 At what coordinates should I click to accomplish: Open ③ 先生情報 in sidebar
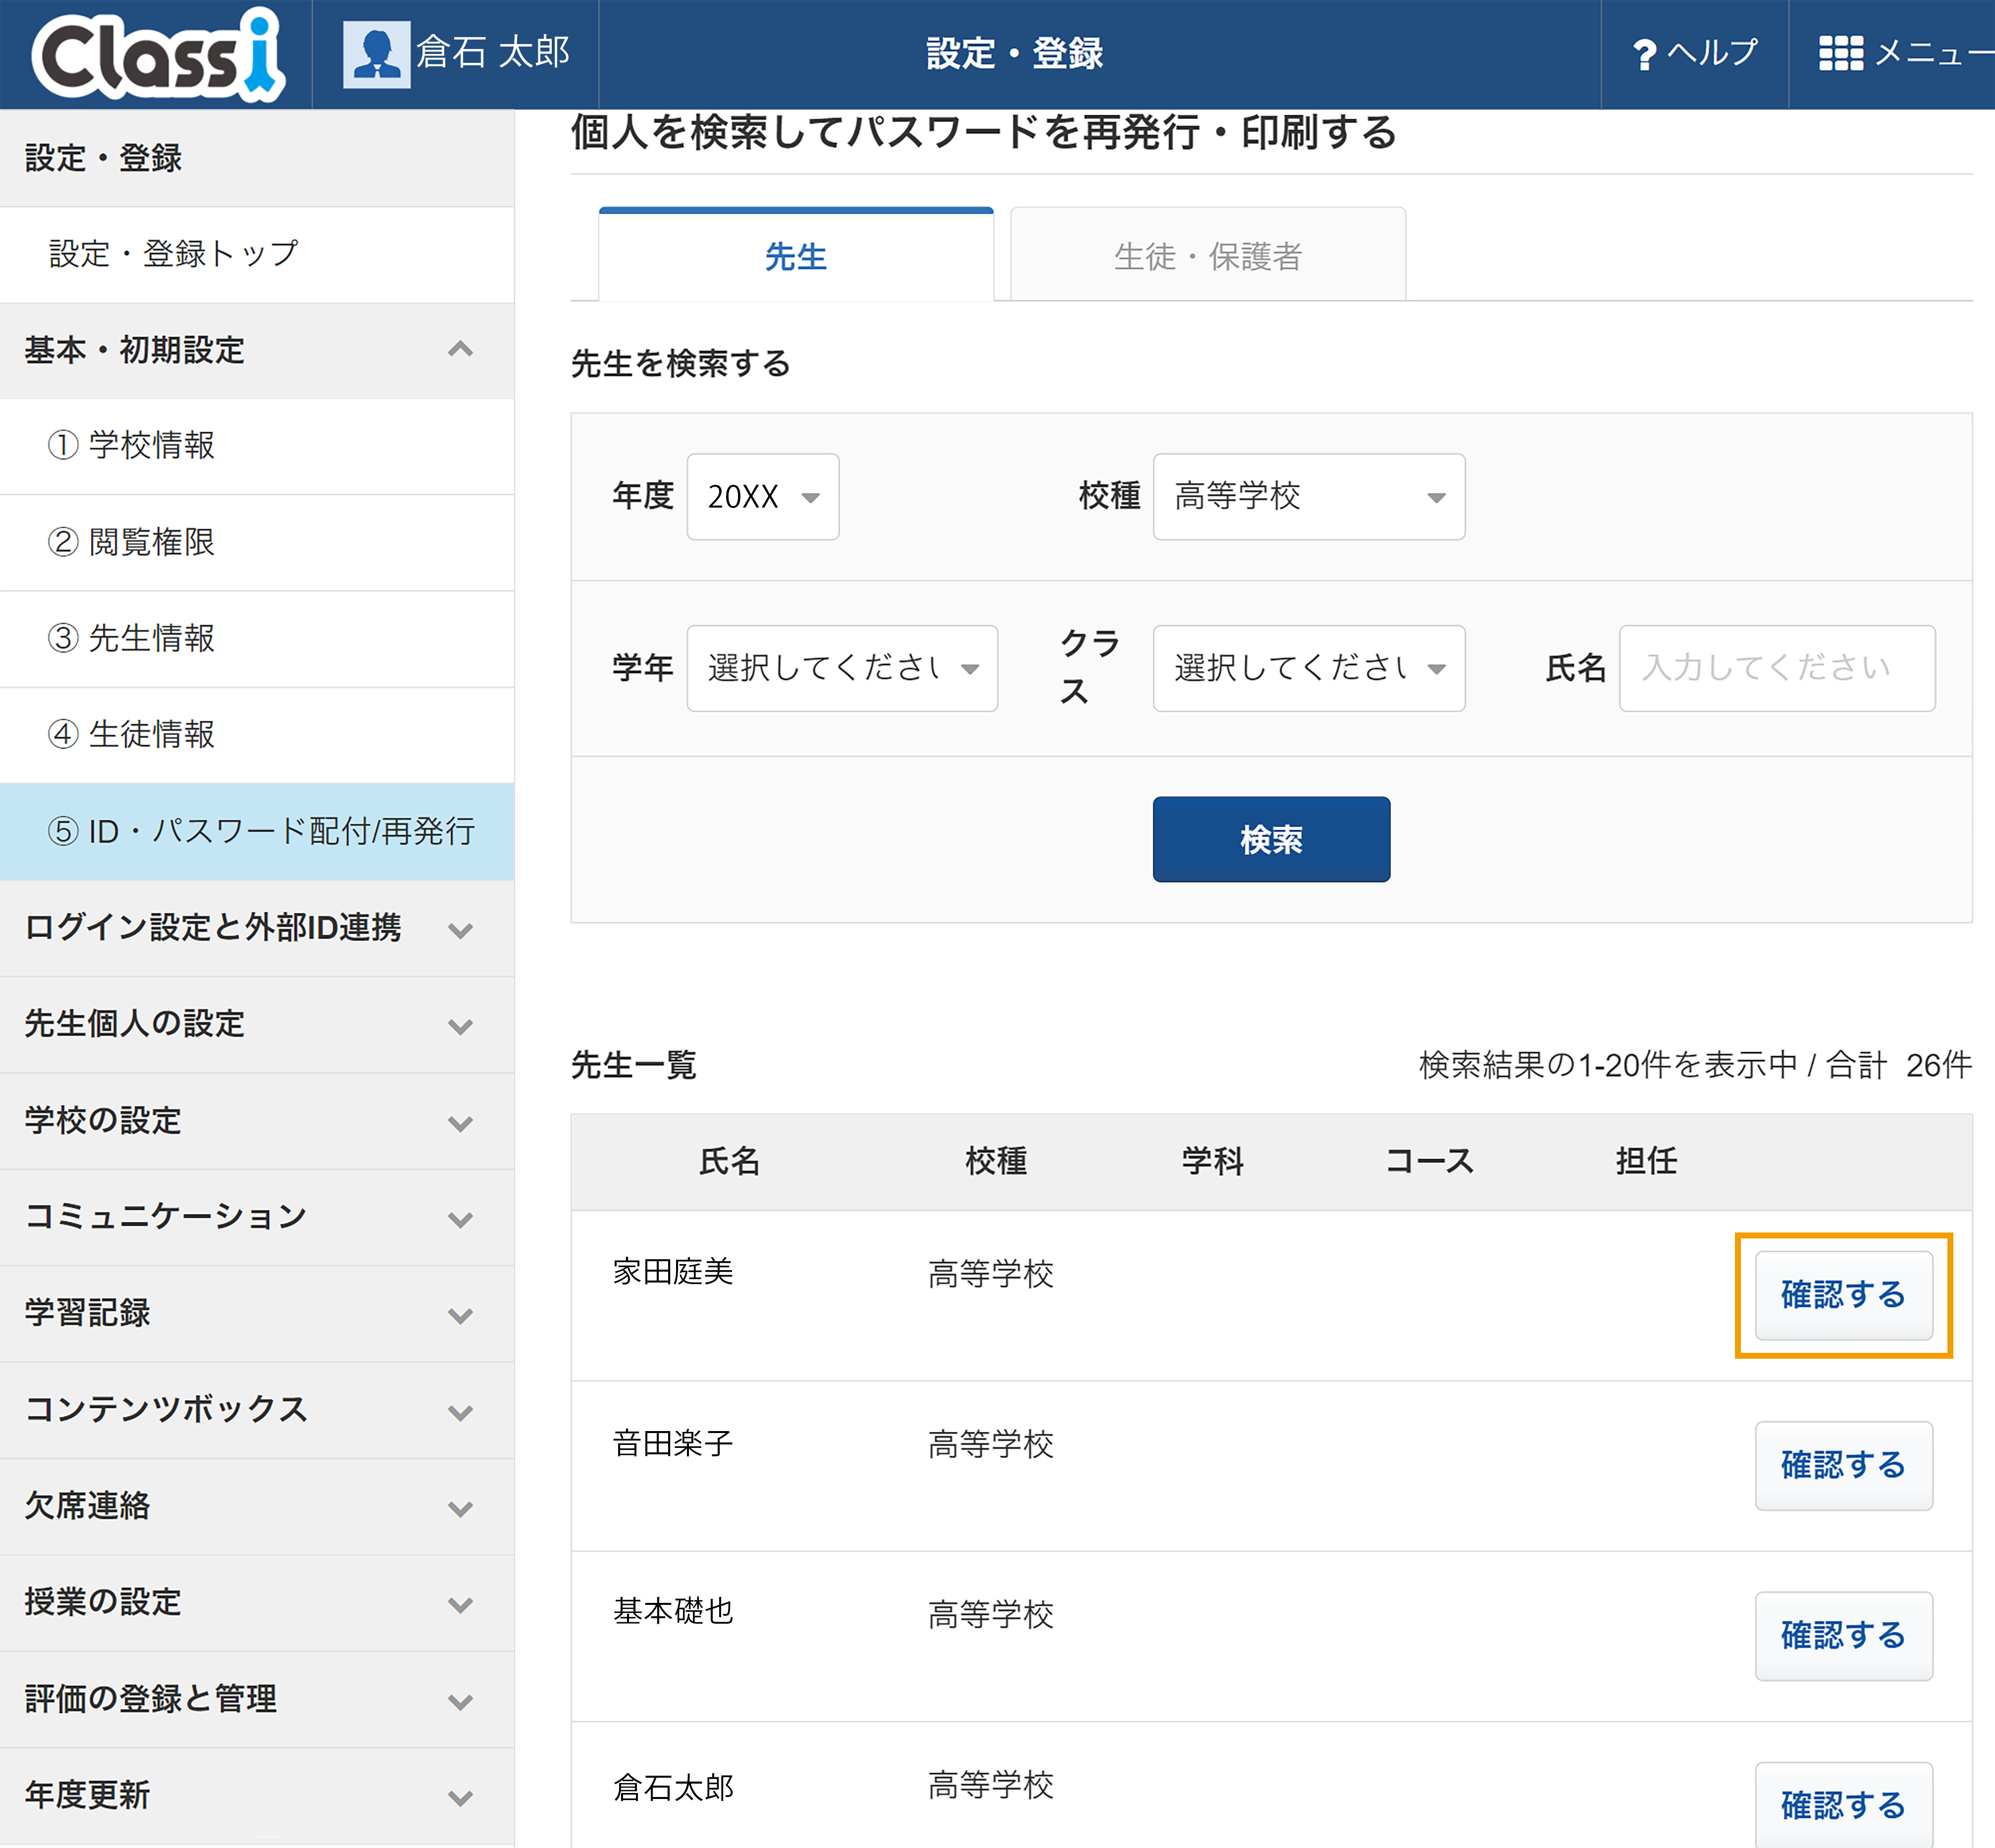[x=257, y=639]
